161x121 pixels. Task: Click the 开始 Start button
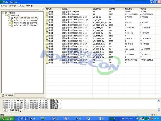tap(7, 118)
